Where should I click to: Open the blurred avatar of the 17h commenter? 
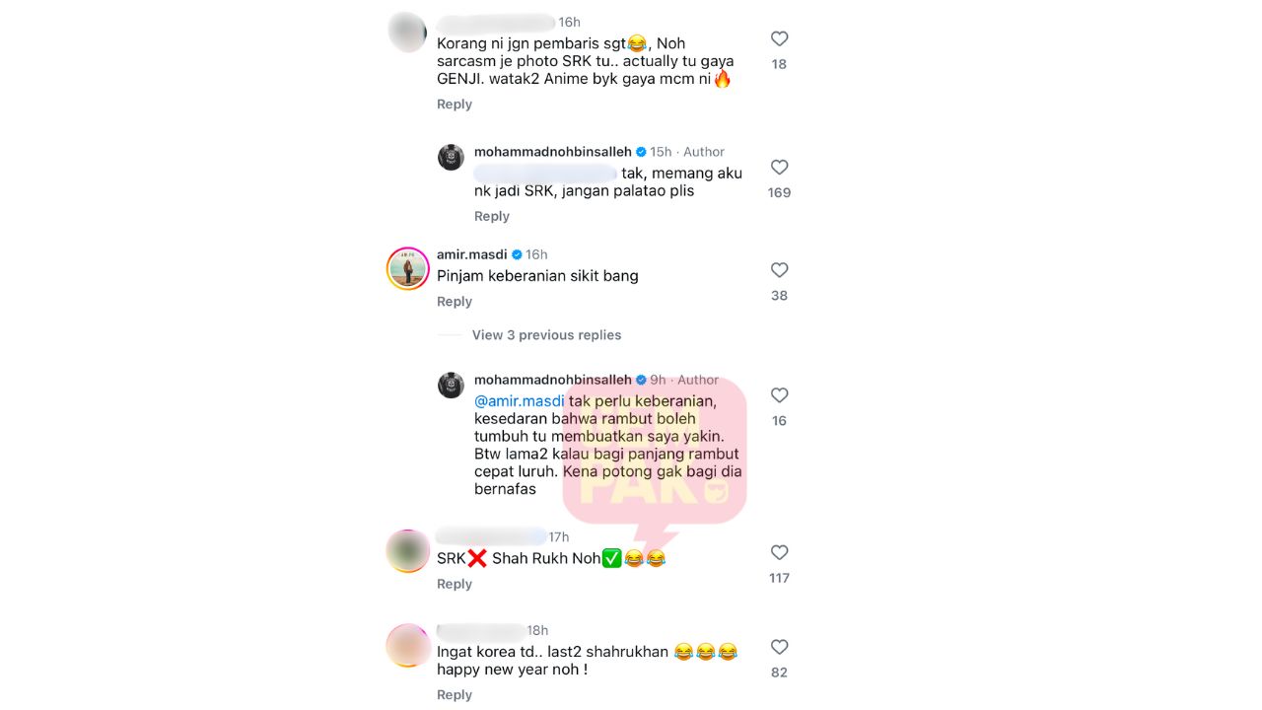tap(407, 550)
